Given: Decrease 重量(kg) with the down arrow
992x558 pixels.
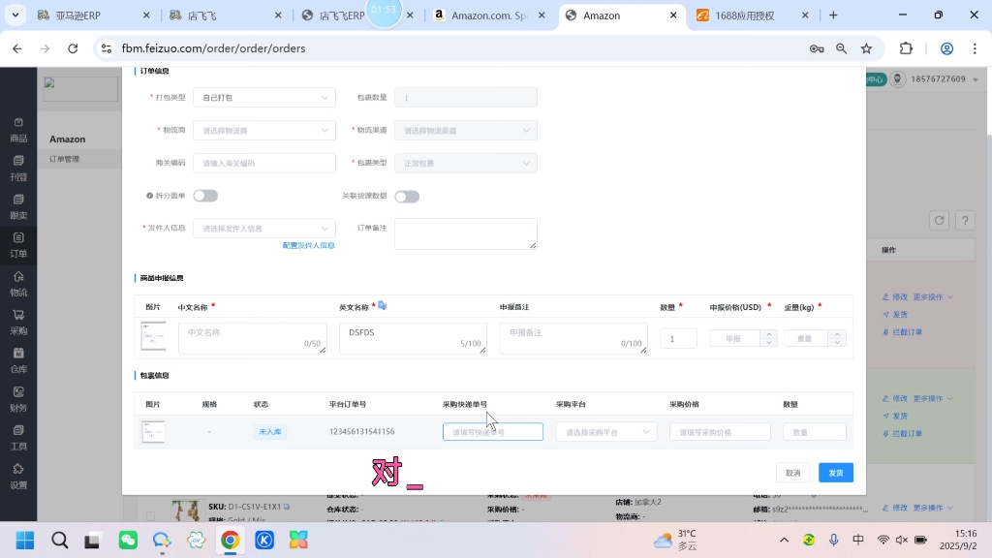Looking at the screenshot, I should [837, 342].
